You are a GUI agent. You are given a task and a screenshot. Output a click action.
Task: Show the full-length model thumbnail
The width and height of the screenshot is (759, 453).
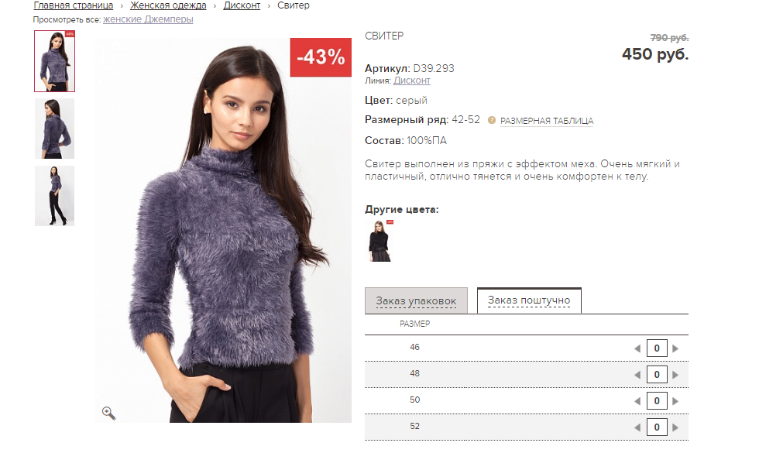tap(54, 195)
